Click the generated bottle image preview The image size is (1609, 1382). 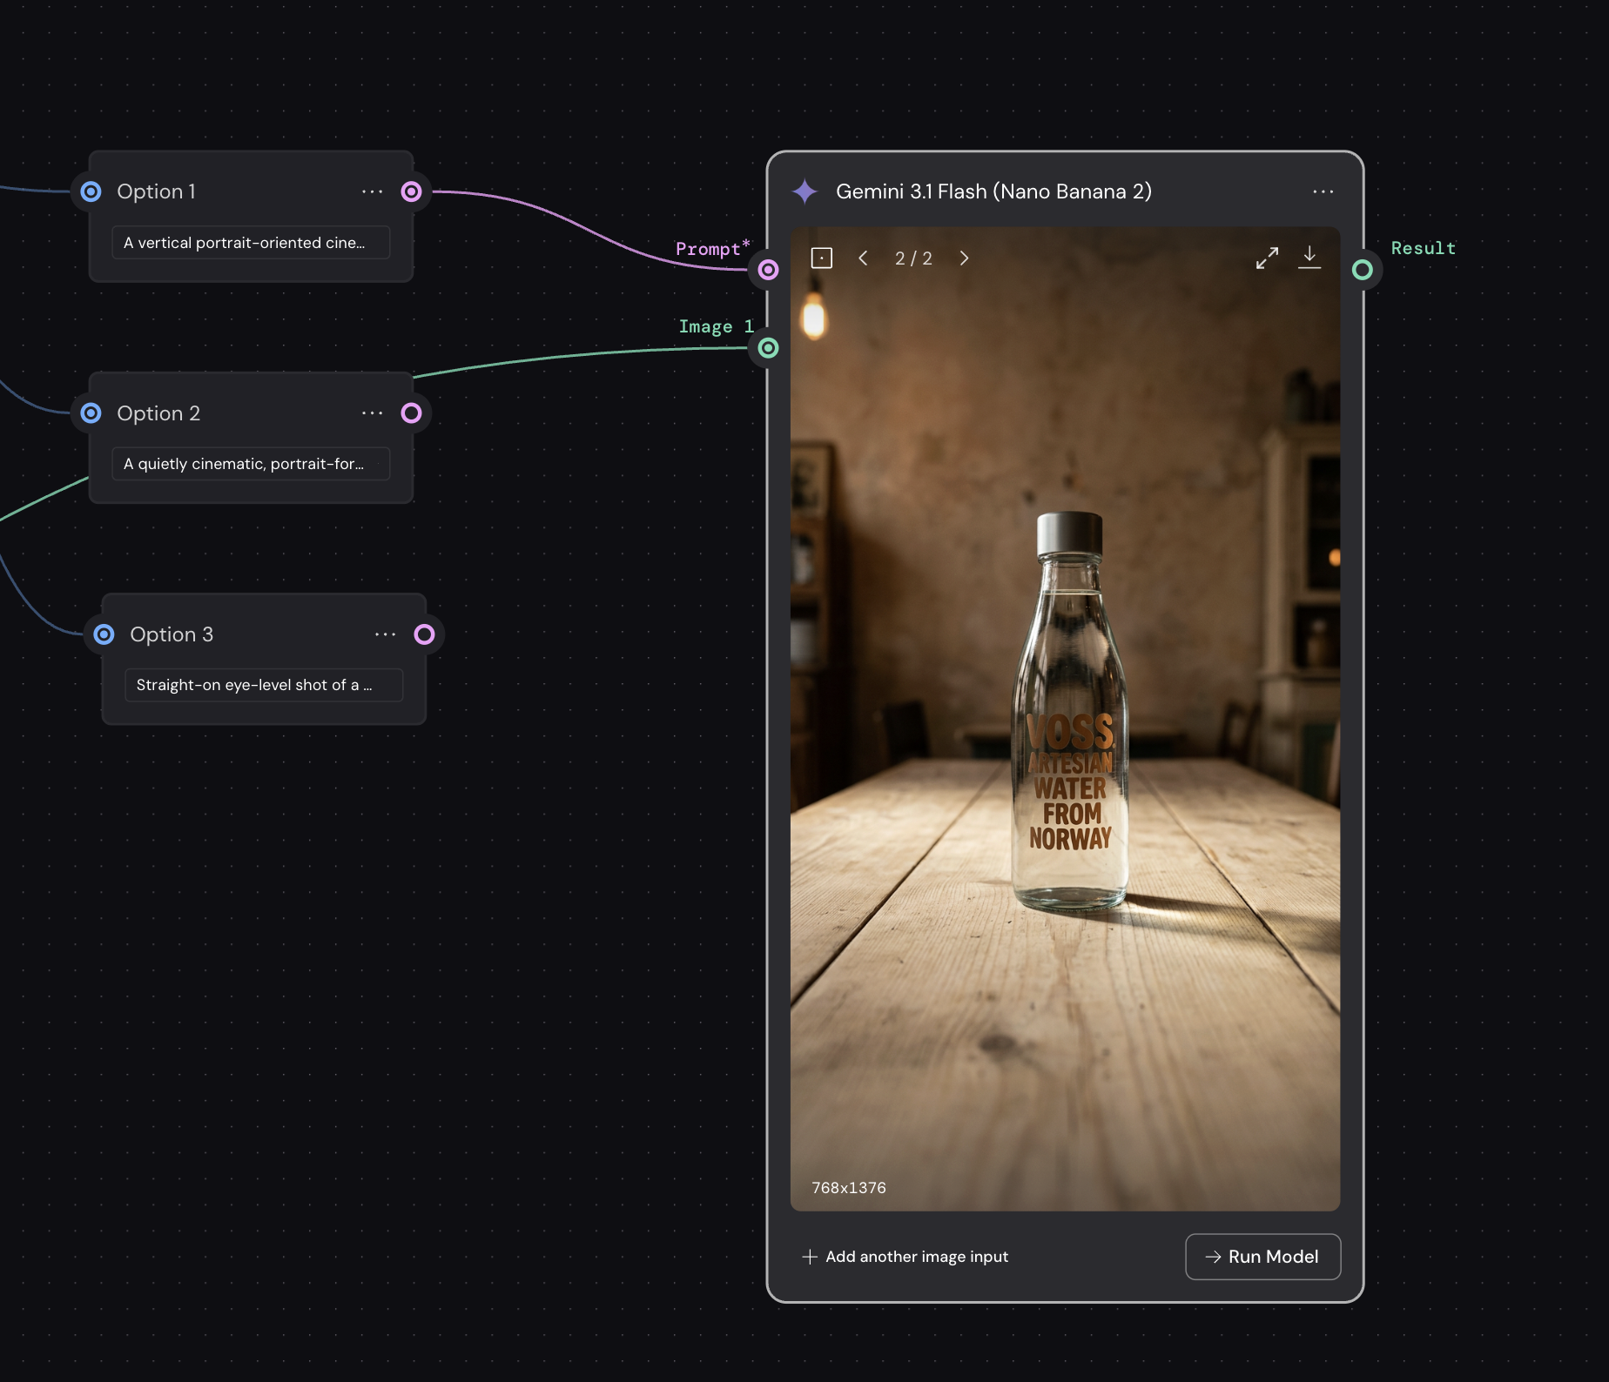(1065, 719)
